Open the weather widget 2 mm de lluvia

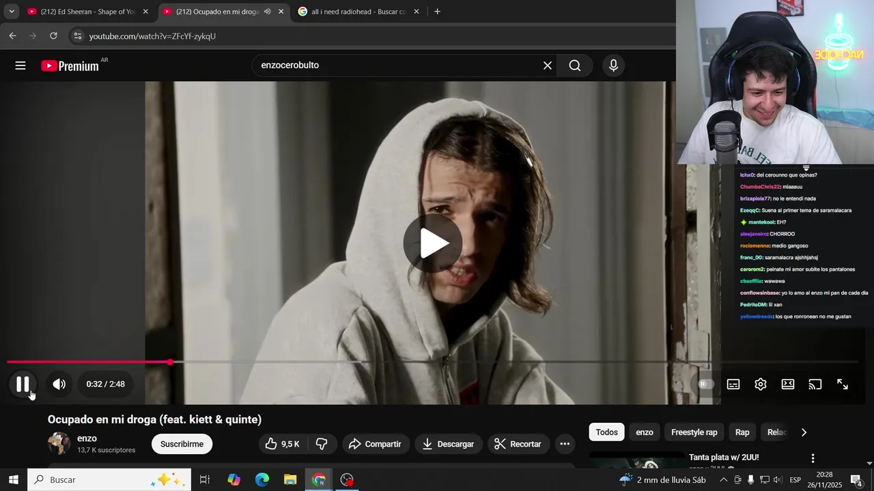[x=662, y=480]
